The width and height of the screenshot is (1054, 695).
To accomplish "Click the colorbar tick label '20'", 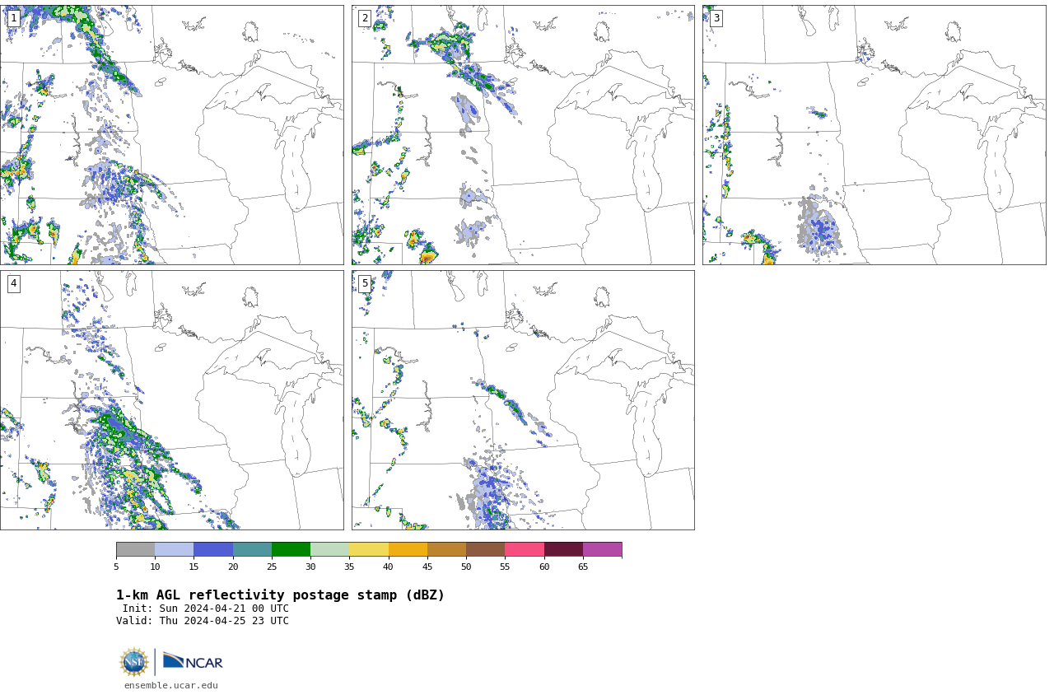I will [x=233, y=567].
